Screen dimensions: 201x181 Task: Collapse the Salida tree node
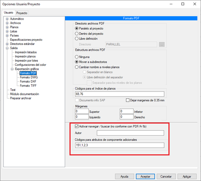tap(7, 48)
